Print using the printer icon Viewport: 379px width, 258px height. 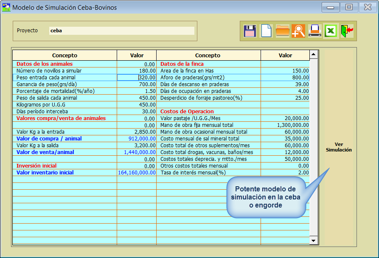pyautogui.click(x=314, y=31)
